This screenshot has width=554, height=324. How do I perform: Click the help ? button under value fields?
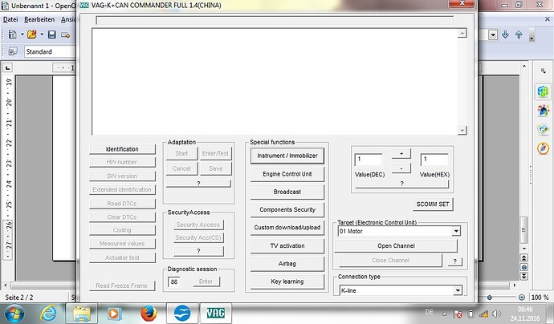401,184
